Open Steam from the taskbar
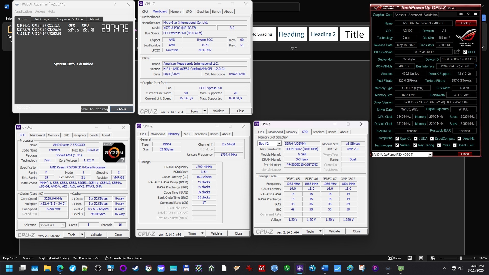This screenshot has height=275, width=489. click(135, 268)
